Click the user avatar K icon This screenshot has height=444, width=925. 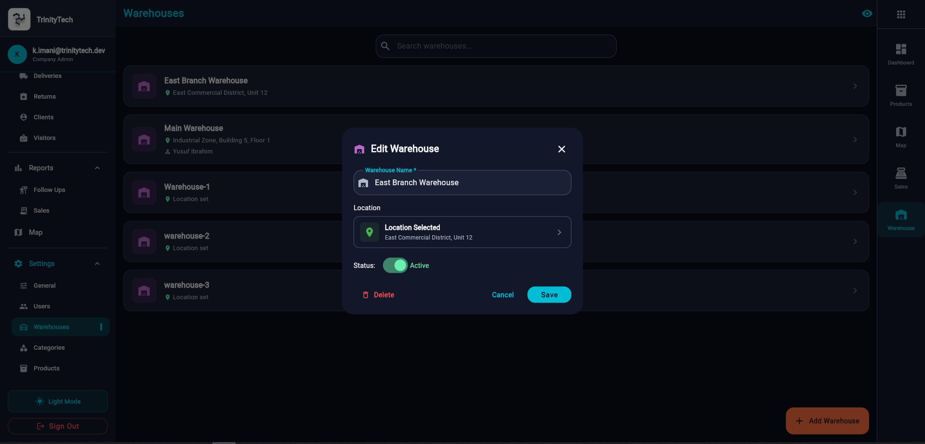click(17, 54)
